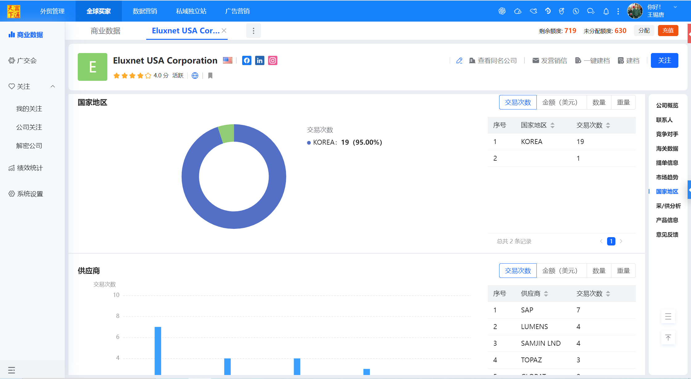
Task: Click the gray bookmark icon under company name
Action: tap(210, 76)
